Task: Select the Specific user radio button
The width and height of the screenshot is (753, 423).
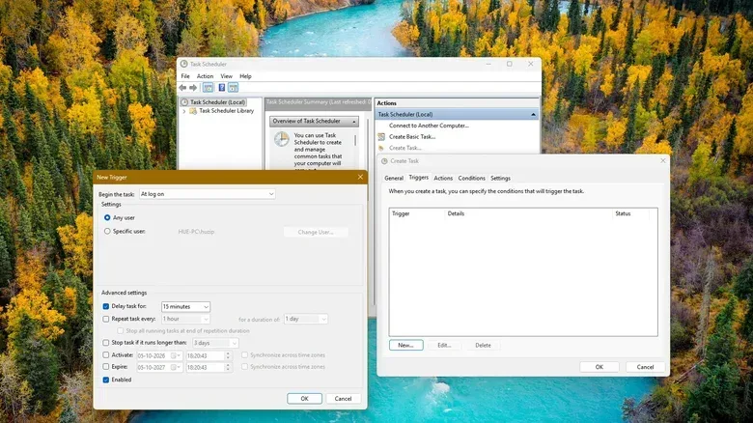Action: click(x=107, y=231)
